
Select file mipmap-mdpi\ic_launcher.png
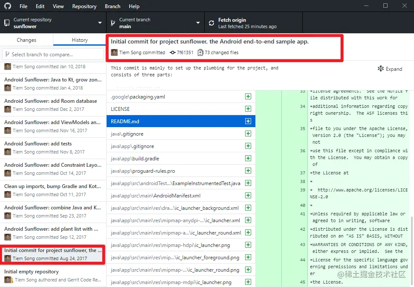click(181, 282)
